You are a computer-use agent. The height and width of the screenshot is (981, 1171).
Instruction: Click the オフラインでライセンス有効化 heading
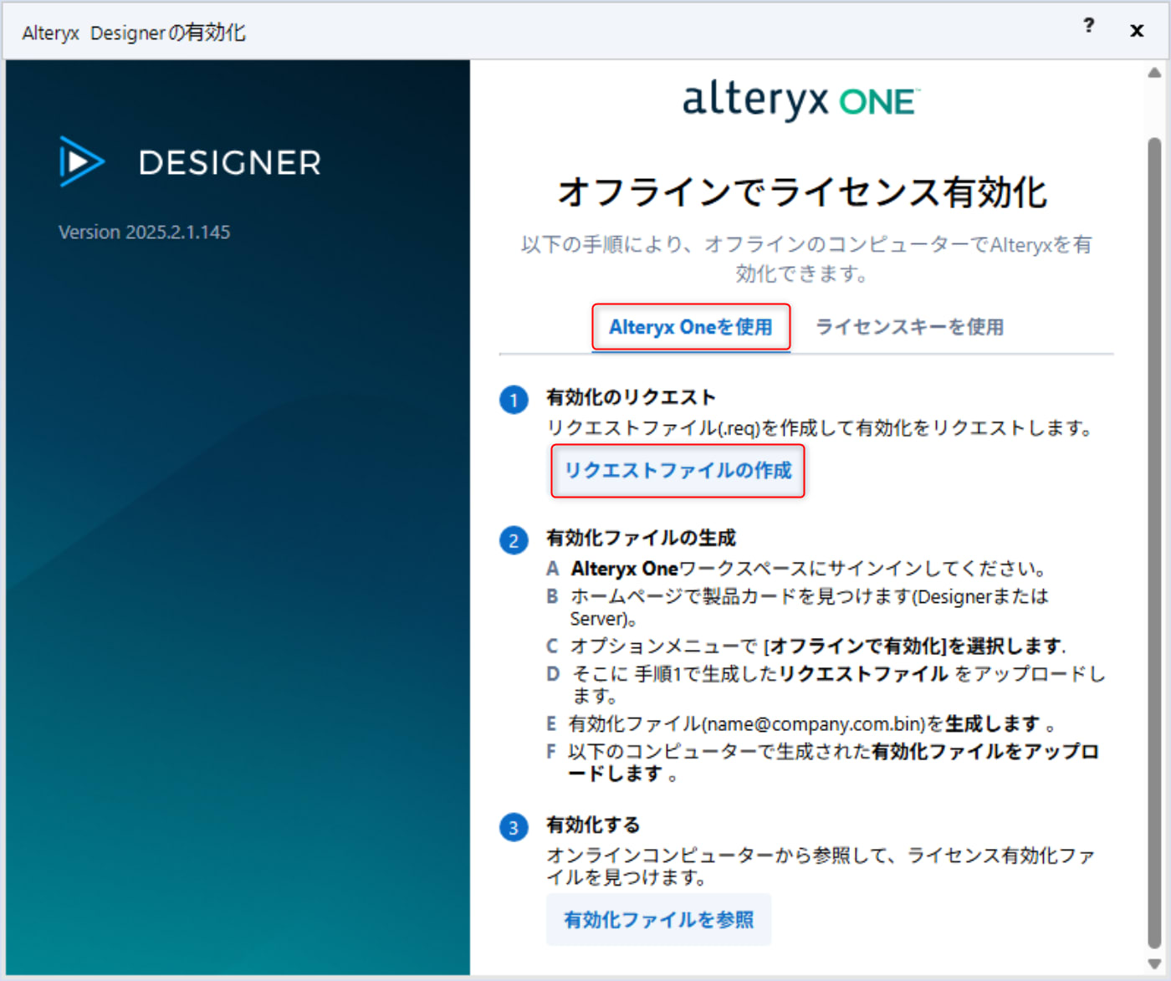(x=802, y=192)
